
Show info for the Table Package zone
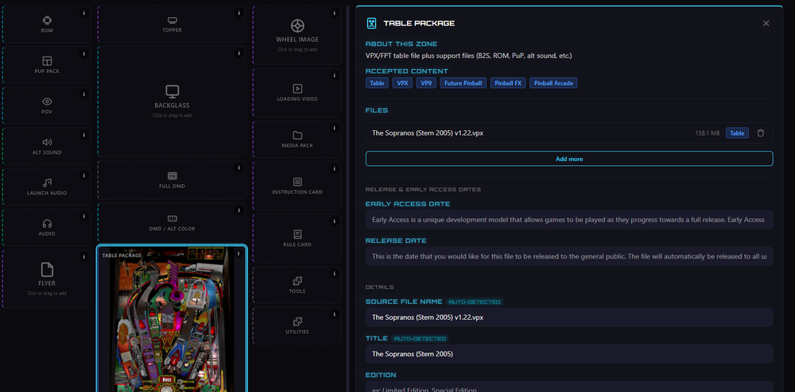[238, 253]
